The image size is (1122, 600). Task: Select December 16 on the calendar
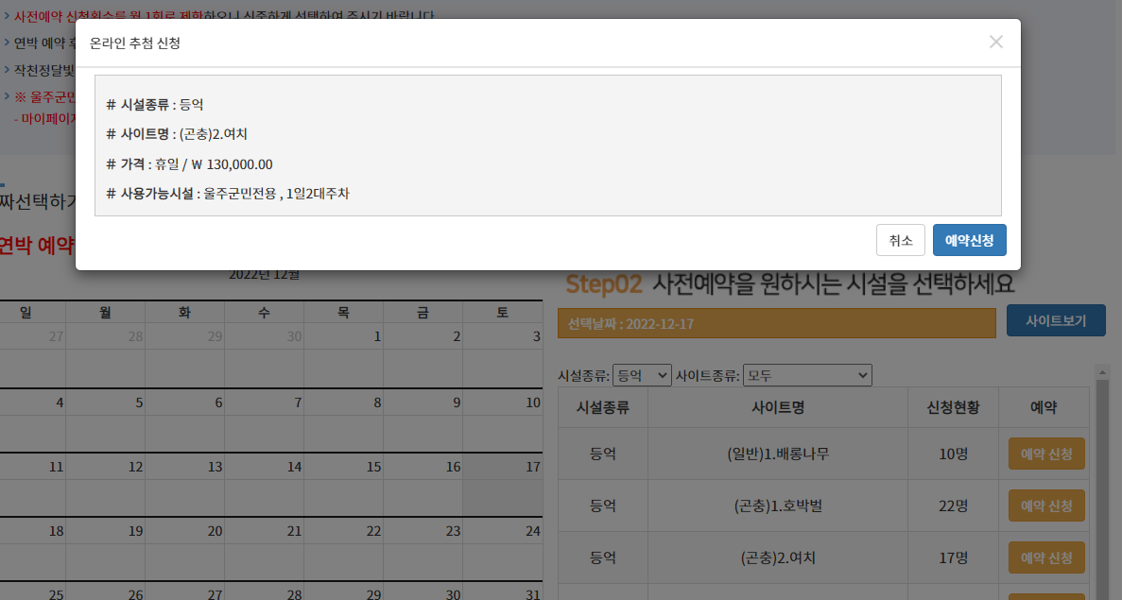[423, 484]
